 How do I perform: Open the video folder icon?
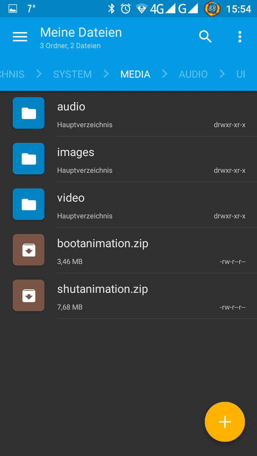click(28, 204)
